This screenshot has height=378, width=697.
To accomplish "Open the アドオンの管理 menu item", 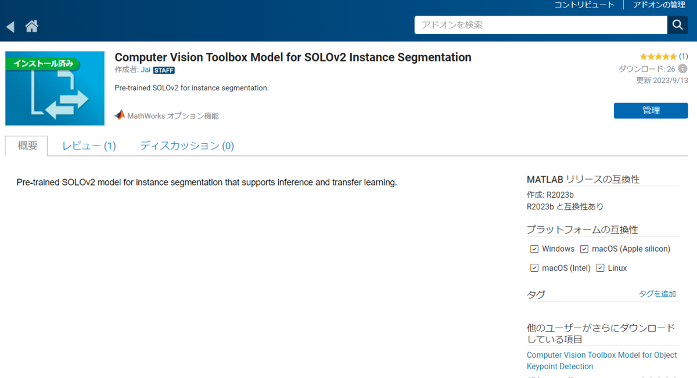I will [x=659, y=5].
